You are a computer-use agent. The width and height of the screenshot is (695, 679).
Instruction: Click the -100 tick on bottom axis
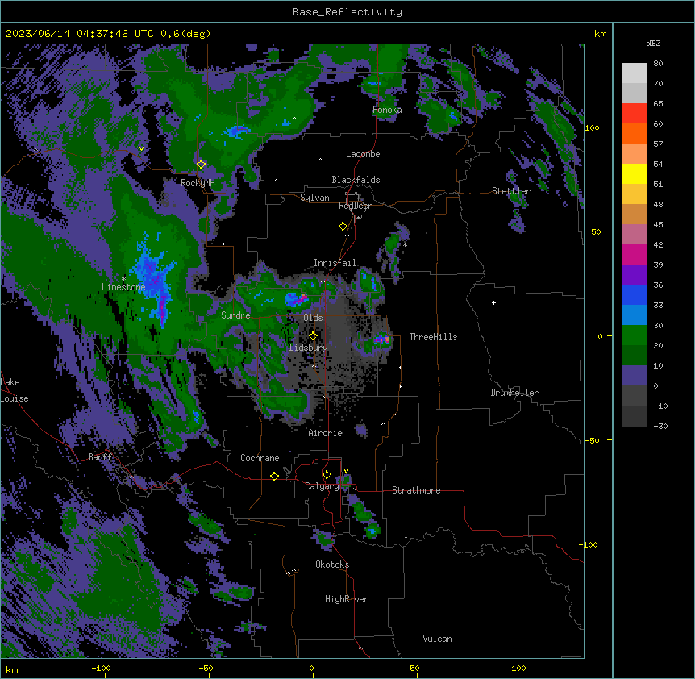coord(102,668)
